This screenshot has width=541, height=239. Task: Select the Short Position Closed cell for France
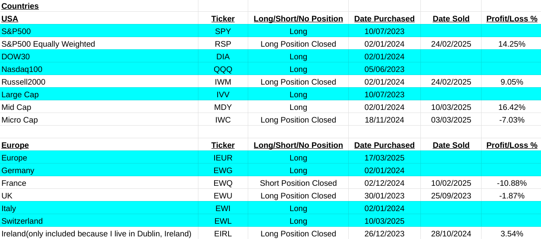pos(298,183)
